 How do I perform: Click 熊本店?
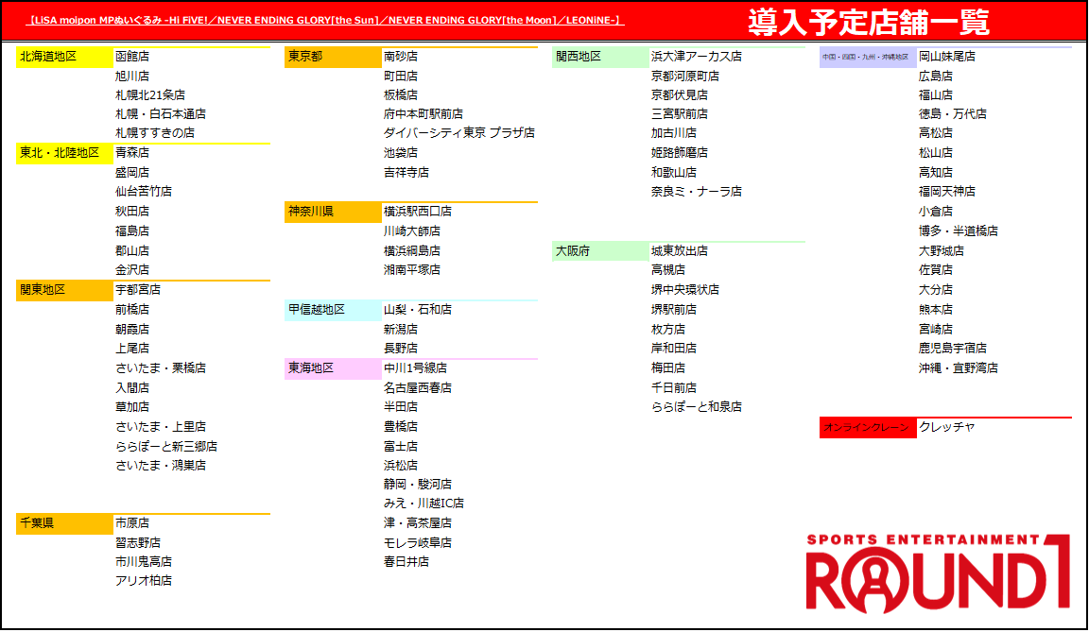[936, 310]
